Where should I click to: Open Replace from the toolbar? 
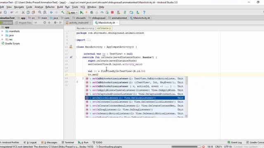(x=45, y=12)
